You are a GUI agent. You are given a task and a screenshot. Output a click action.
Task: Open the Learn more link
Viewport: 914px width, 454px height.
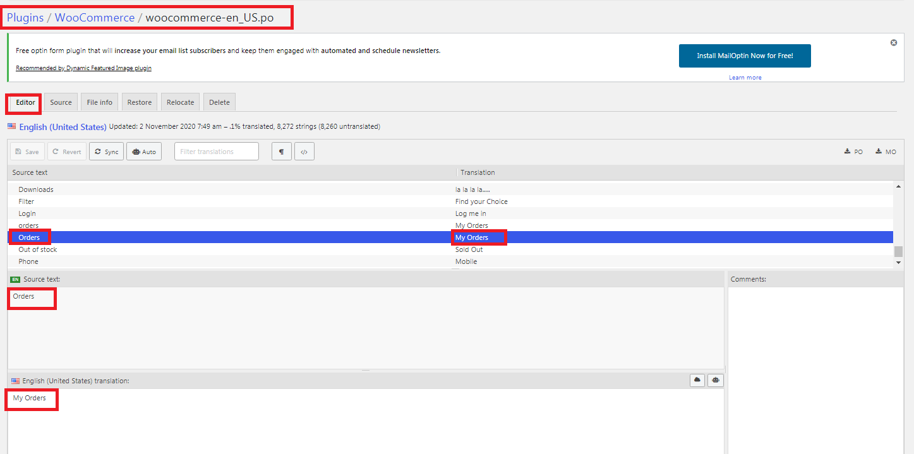(745, 78)
